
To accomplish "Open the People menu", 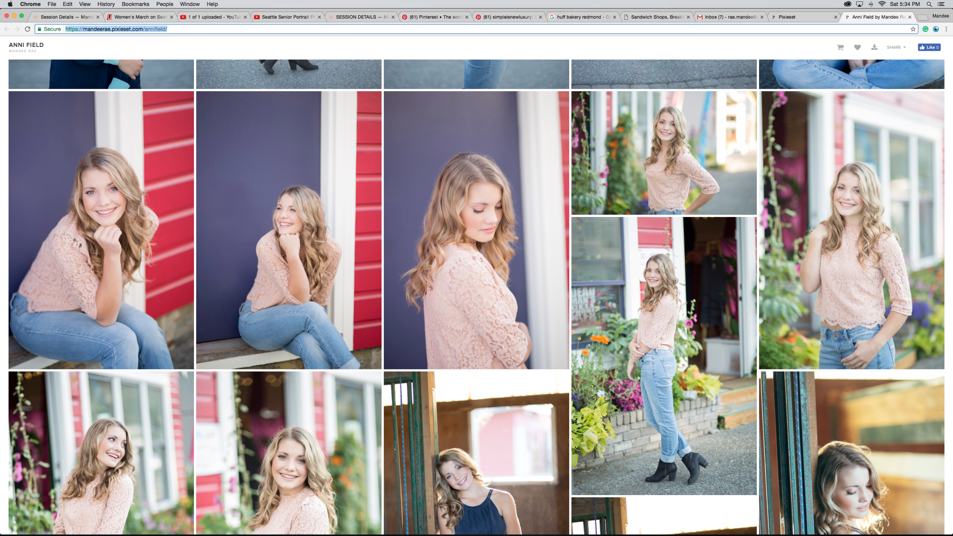I will pyautogui.click(x=165, y=4).
